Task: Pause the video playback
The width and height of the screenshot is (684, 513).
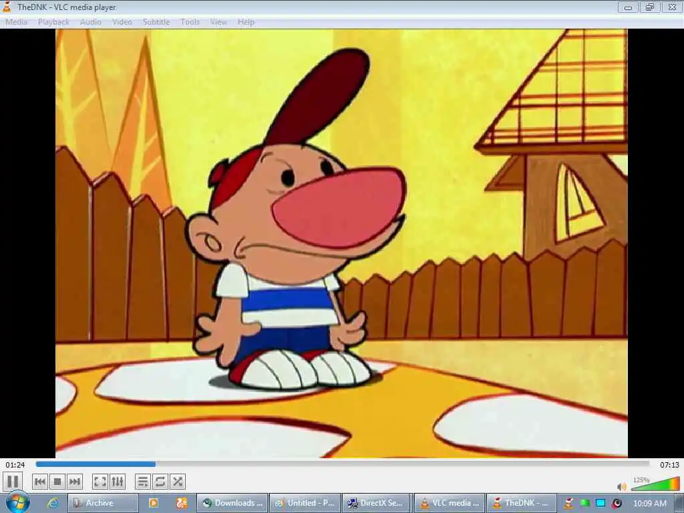Action: (x=12, y=482)
